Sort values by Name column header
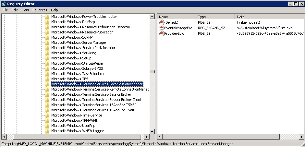 pos(177,17)
